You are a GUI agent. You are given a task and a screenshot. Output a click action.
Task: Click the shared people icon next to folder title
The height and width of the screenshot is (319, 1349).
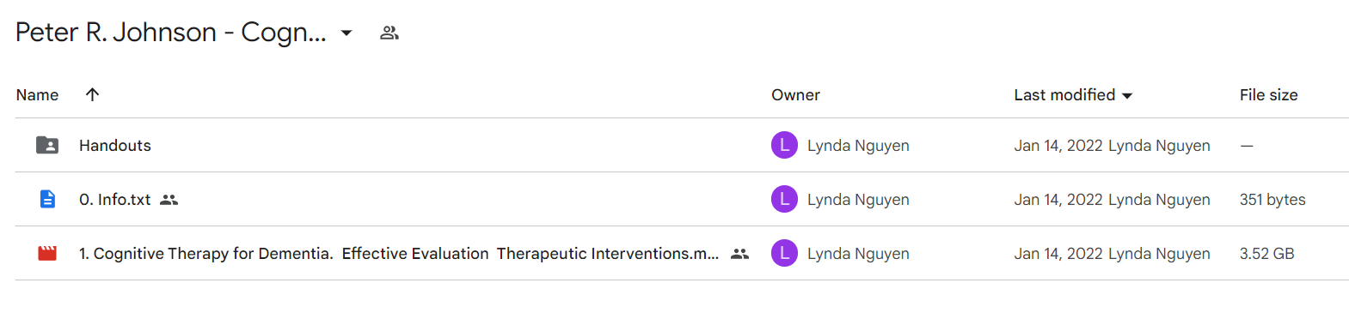[x=389, y=33]
